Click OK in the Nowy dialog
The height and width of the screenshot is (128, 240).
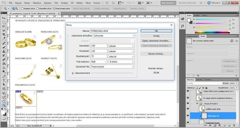tap(156, 31)
